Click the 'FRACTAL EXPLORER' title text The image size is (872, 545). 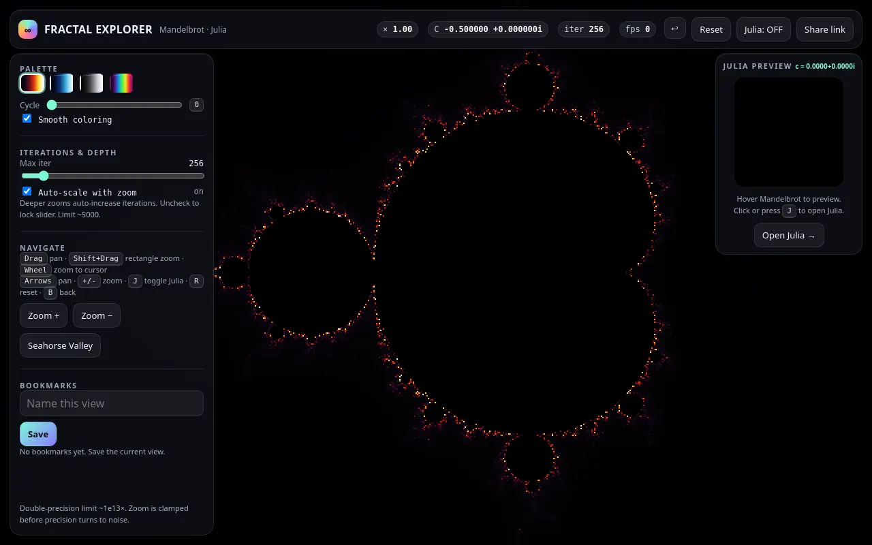click(x=98, y=29)
